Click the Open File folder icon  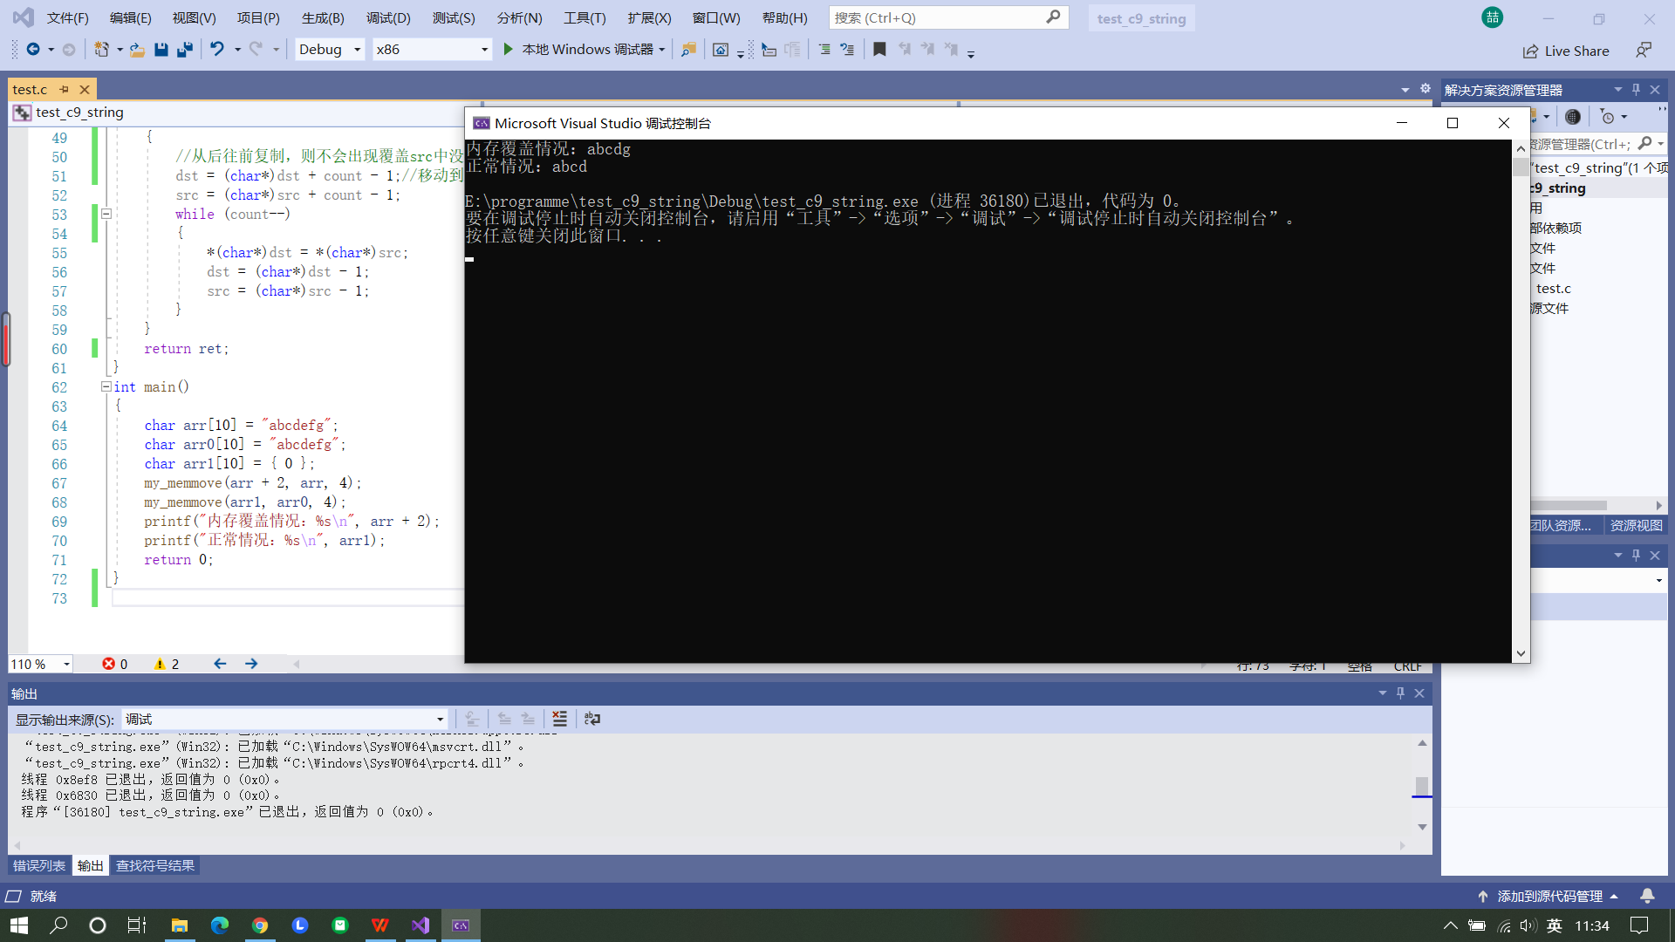pyautogui.click(x=137, y=50)
